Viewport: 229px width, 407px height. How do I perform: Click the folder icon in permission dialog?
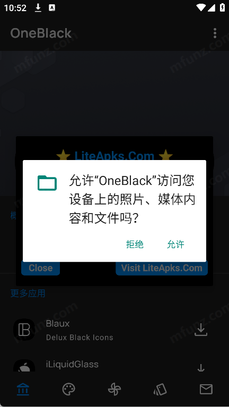pyautogui.click(x=47, y=183)
